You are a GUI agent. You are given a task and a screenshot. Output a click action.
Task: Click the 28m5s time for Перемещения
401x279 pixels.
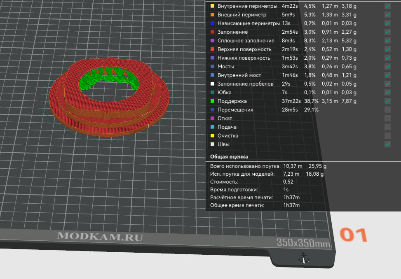(290, 110)
